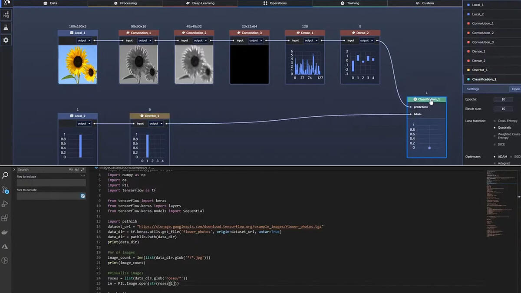521x293 pixels.
Task: Select Classification_1 in the layer list
Action: (491, 79)
